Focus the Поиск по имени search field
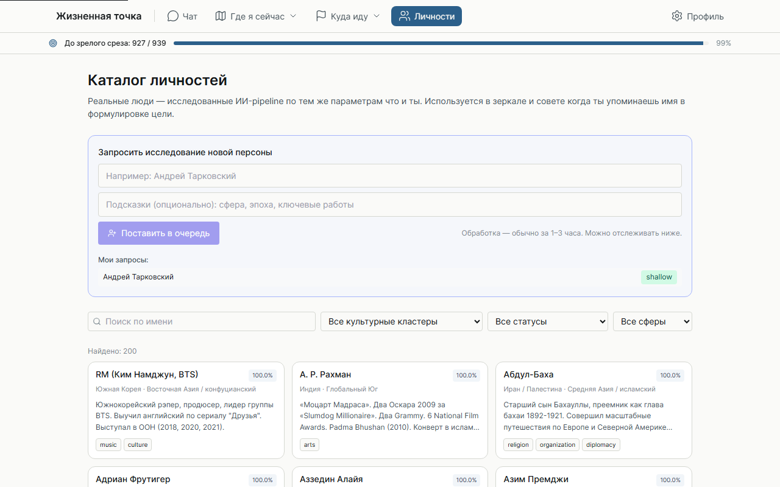Screen dimensions: 780x487 [202, 321]
